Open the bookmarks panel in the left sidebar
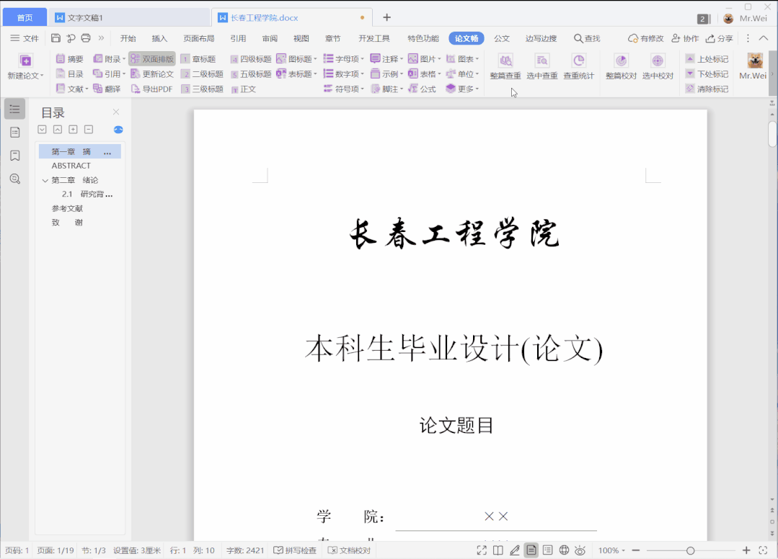778x559 pixels. click(x=14, y=156)
